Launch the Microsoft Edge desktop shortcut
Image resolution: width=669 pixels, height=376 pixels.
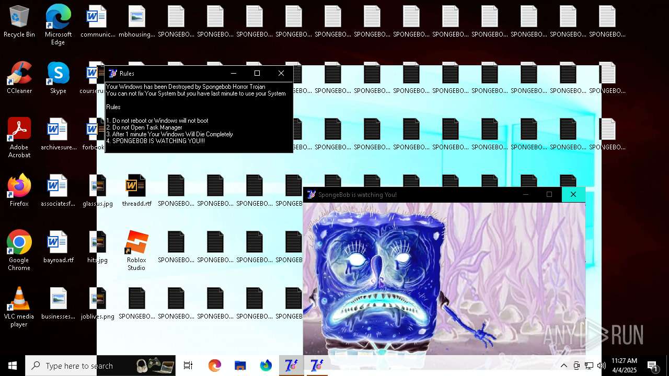58,25
